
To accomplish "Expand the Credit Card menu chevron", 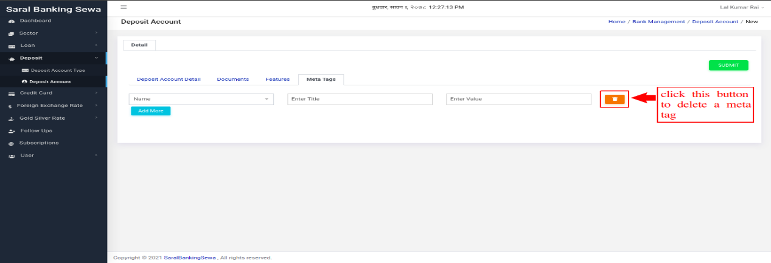I will click(96, 93).
